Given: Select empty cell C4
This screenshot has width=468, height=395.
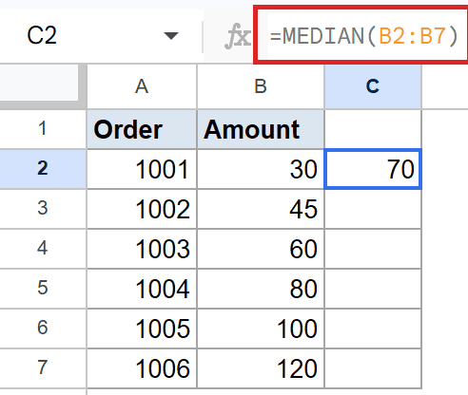Looking at the screenshot, I should click(x=373, y=249).
